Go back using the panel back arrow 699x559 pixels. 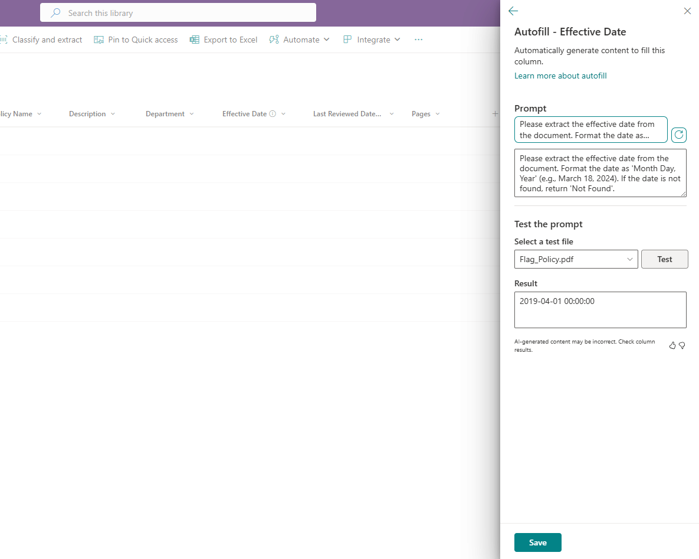(x=513, y=11)
